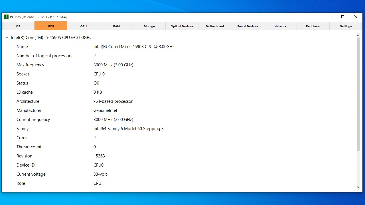Select the Role label

point(21,183)
